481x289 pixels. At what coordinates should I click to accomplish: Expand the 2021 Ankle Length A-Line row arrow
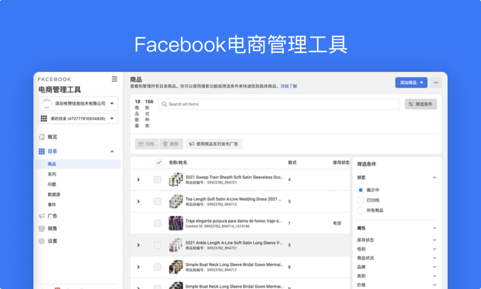click(139, 245)
